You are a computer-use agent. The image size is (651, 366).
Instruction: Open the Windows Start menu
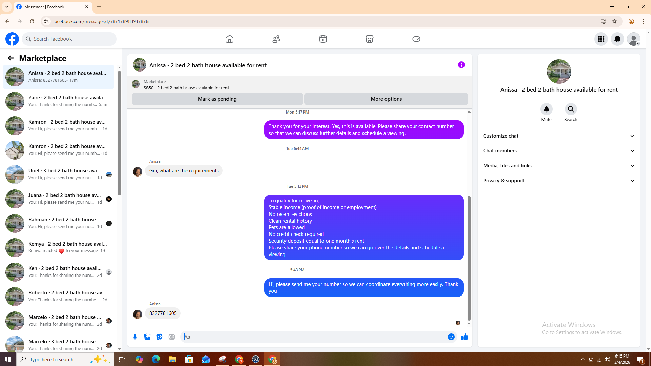8,359
